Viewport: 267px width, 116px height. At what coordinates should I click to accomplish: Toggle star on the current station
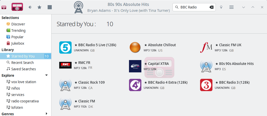point(39,7)
